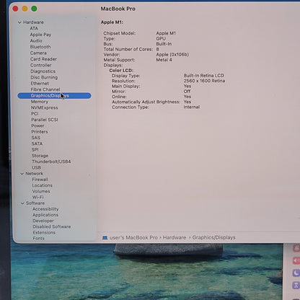This screenshot has height=300, width=300.
Task: Click the Connection Type value Internal
Action: [192, 107]
